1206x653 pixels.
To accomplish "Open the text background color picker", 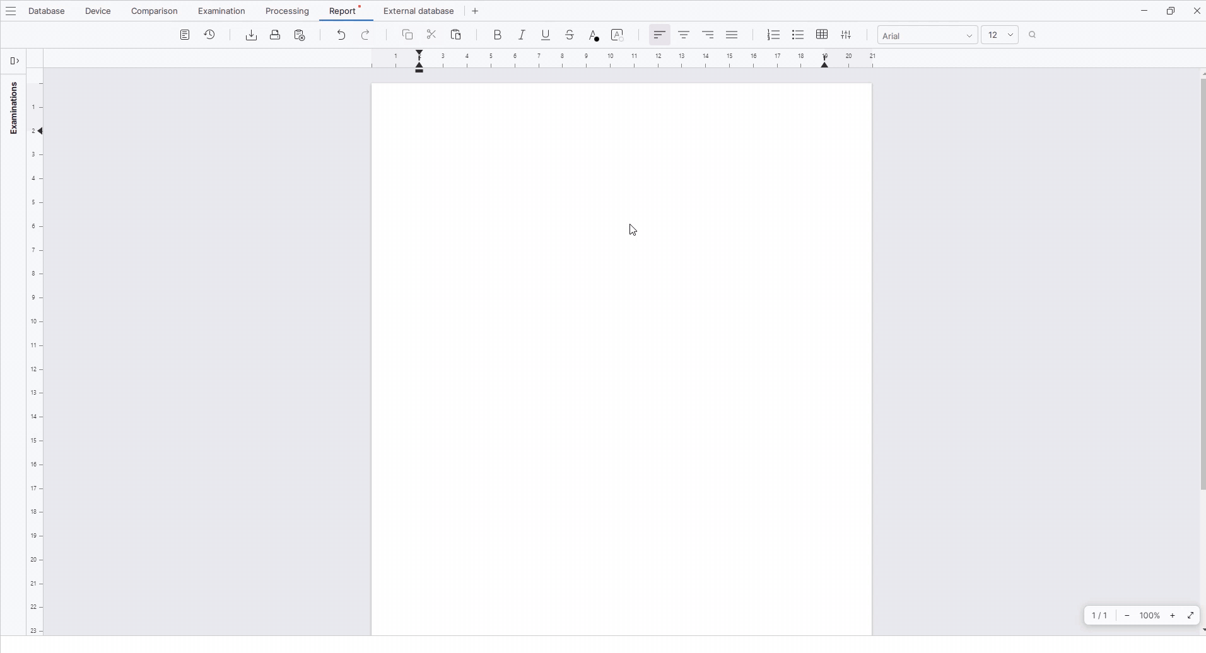I will pyautogui.click(x=618, y=35).
